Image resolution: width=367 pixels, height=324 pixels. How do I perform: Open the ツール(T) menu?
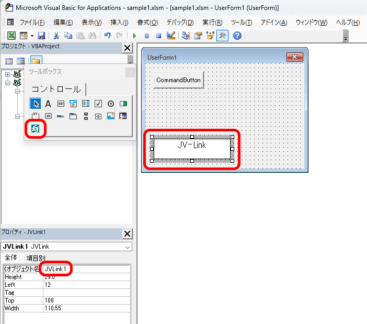(x=242, y=23)
